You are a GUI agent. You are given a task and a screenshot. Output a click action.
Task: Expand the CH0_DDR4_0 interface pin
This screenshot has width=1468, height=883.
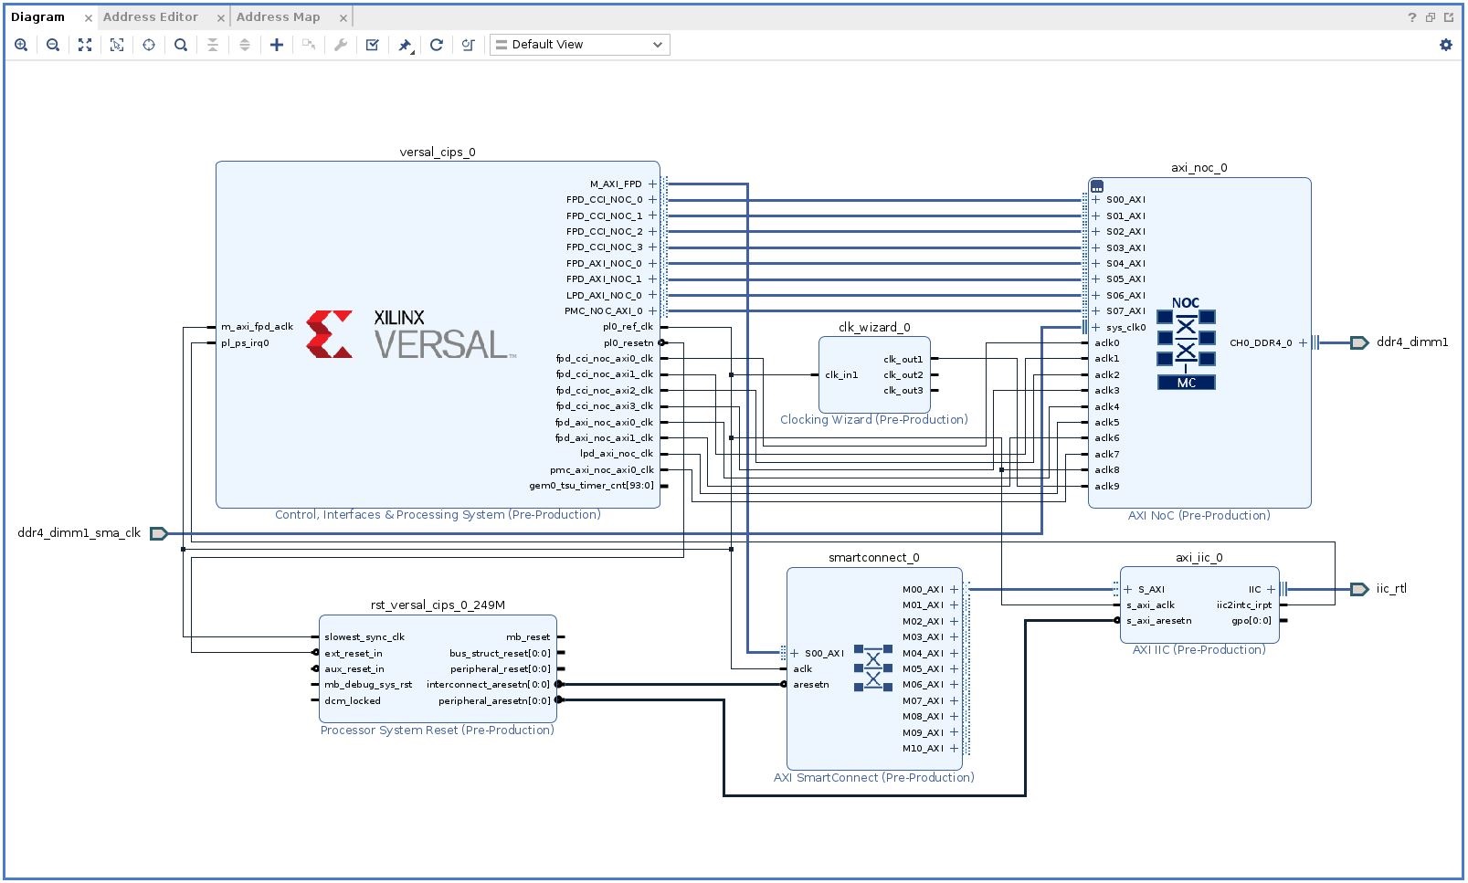(1304, 343)
